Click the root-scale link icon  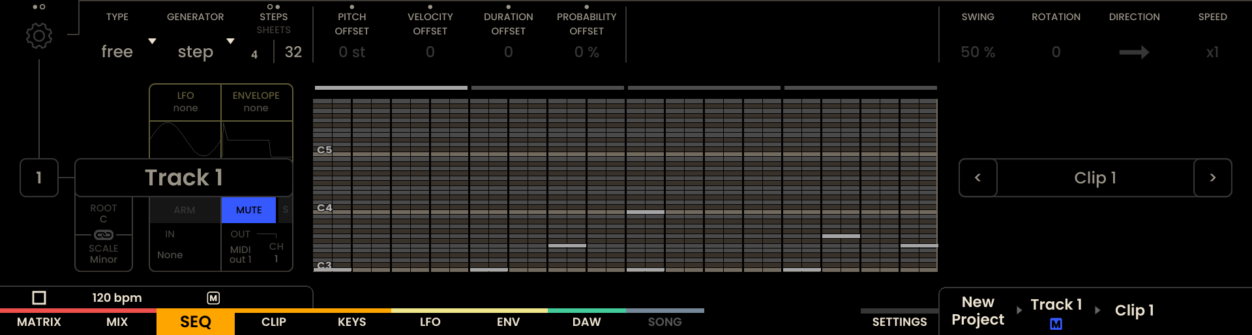click(104, 235)
